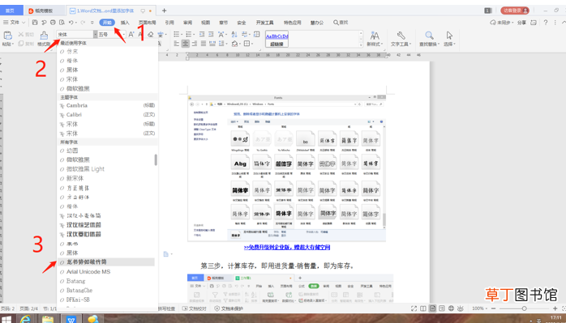Click the 查找 search command box
This screenshot has width=566, height=323.
coord(341,23)
